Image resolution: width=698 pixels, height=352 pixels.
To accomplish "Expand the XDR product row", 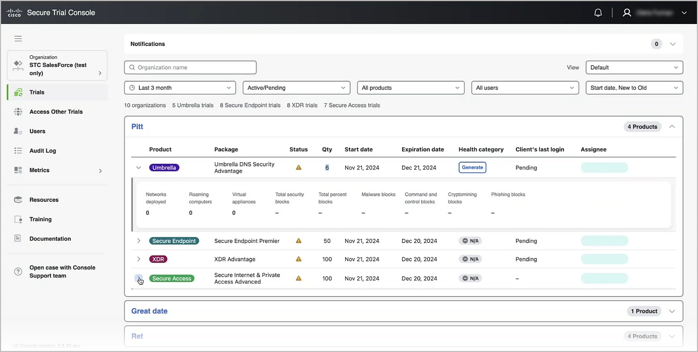I will click(x=138, y=259).
